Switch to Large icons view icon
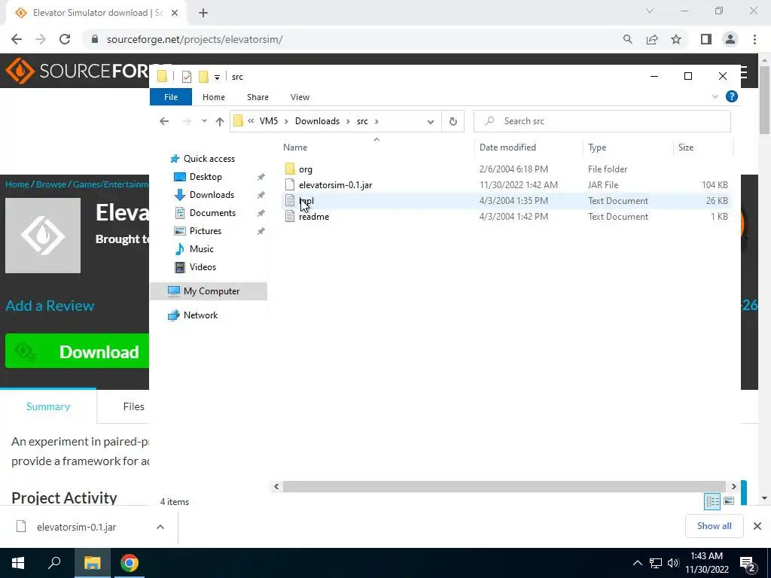771x578 pixels. pos(729,501)
